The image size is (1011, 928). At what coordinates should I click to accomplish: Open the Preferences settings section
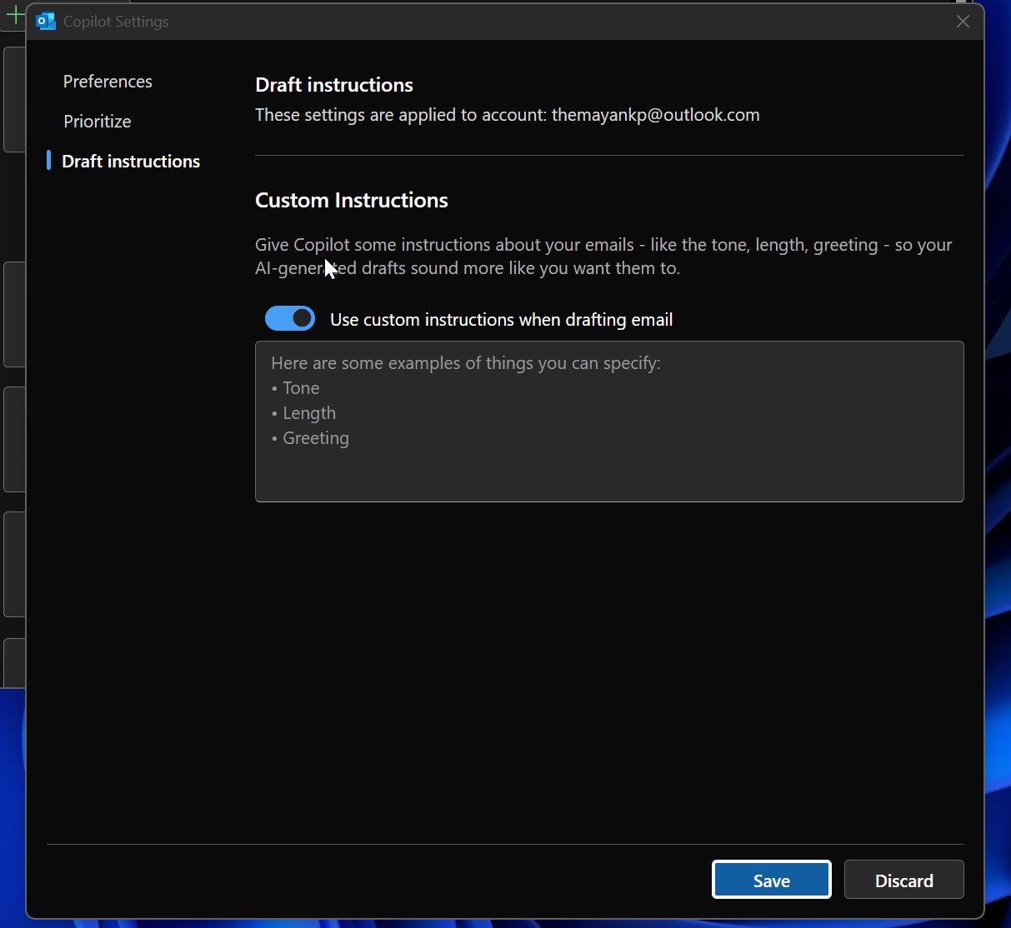click(x=108, y=82)
